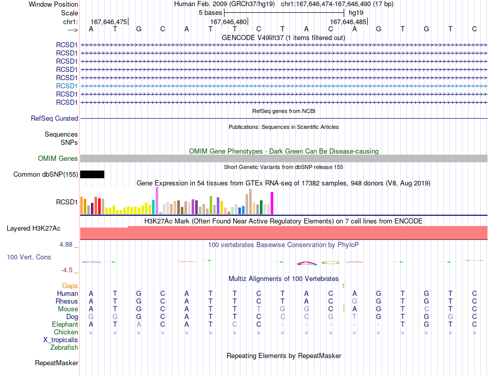Viewport: 488px width, 375px height.
Task: Click the Multiz Alignments of 100 Vertebrates title
Action: tap(284, 278)
